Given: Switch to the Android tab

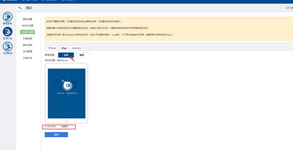Looking at the screenshot, I should [76, 48].
